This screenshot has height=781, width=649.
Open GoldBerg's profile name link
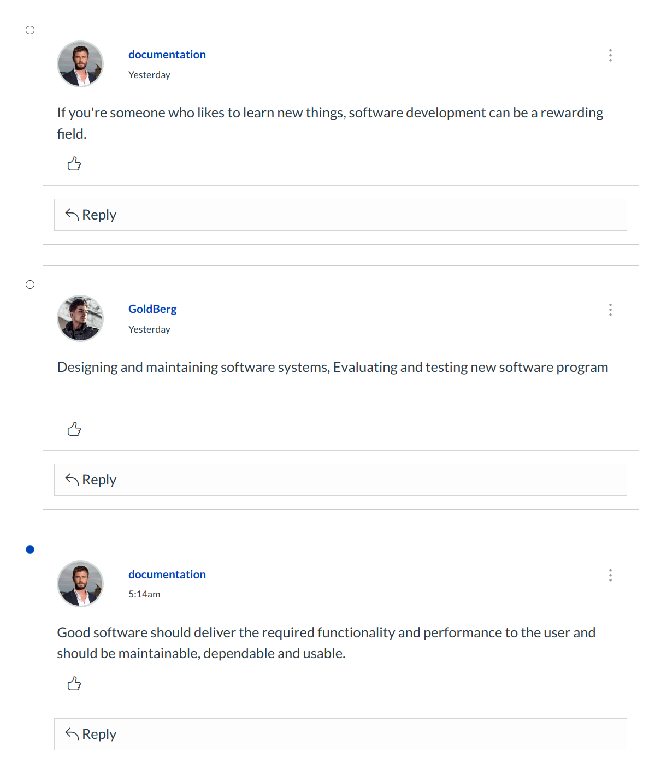tap(152, 309)
